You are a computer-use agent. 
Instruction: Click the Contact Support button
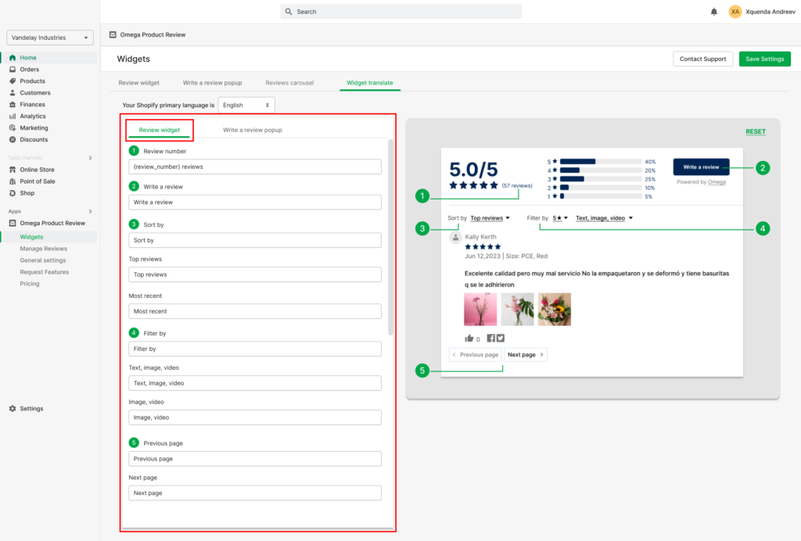[x=703, y=59]
